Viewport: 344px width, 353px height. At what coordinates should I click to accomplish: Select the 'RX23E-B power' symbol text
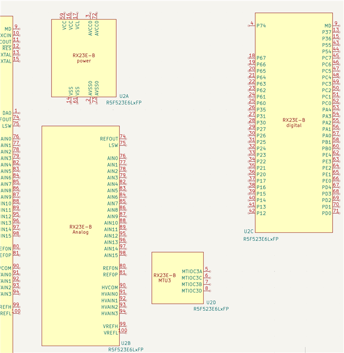pyautogui.click(x=84, y=58)
